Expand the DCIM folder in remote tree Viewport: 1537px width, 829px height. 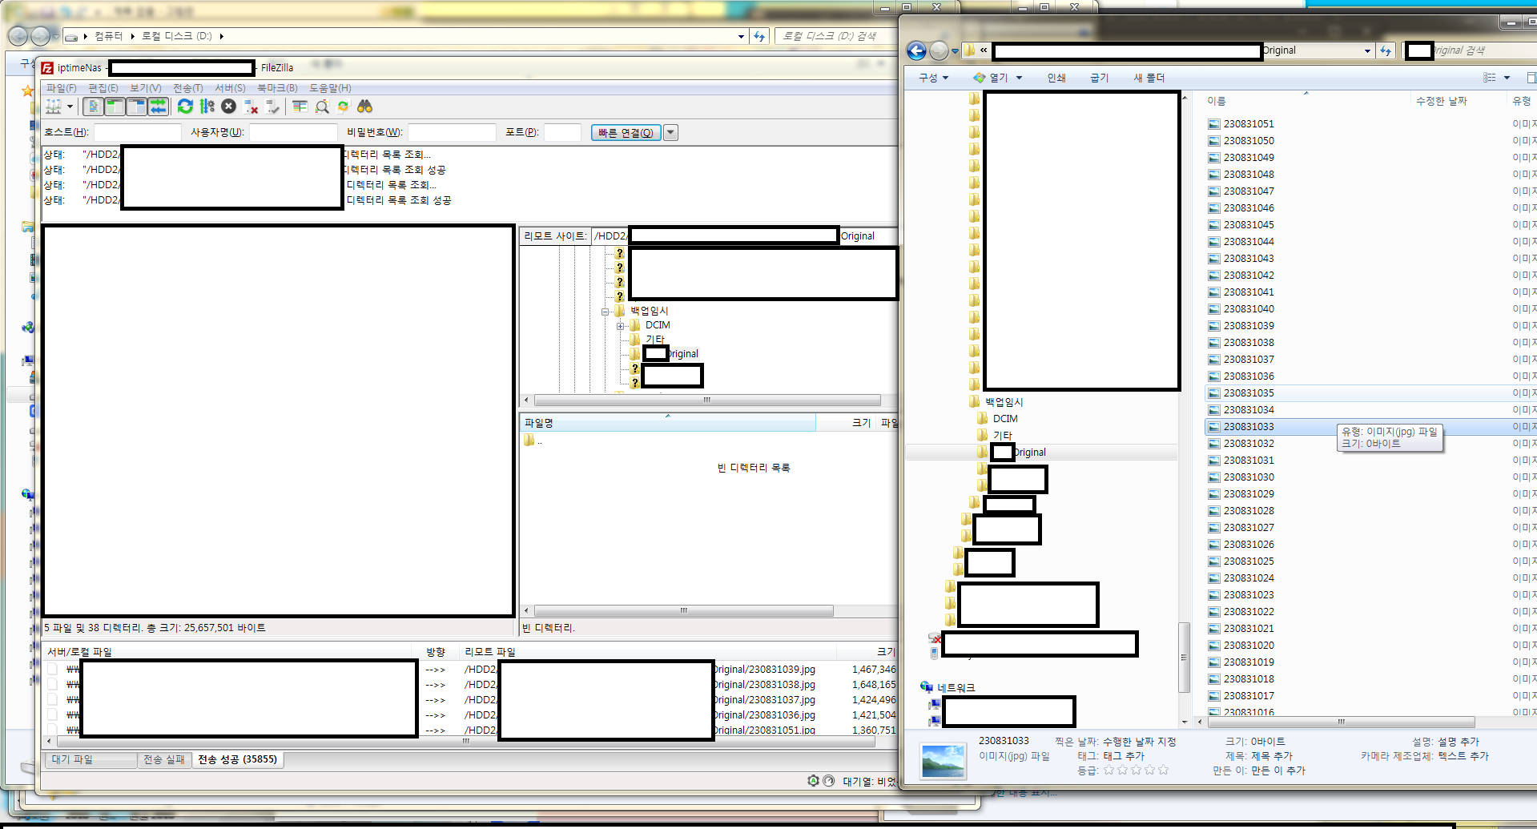point(621,326)
